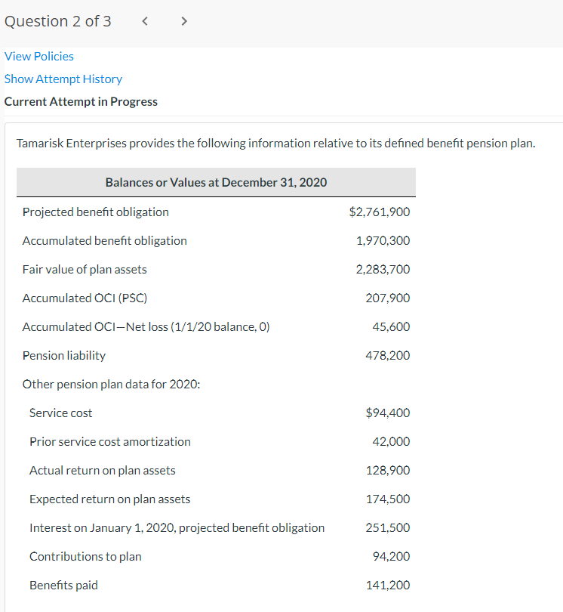Show Attempt History for this question
This screenshot has width=563, height=612.
click(63, 79)
